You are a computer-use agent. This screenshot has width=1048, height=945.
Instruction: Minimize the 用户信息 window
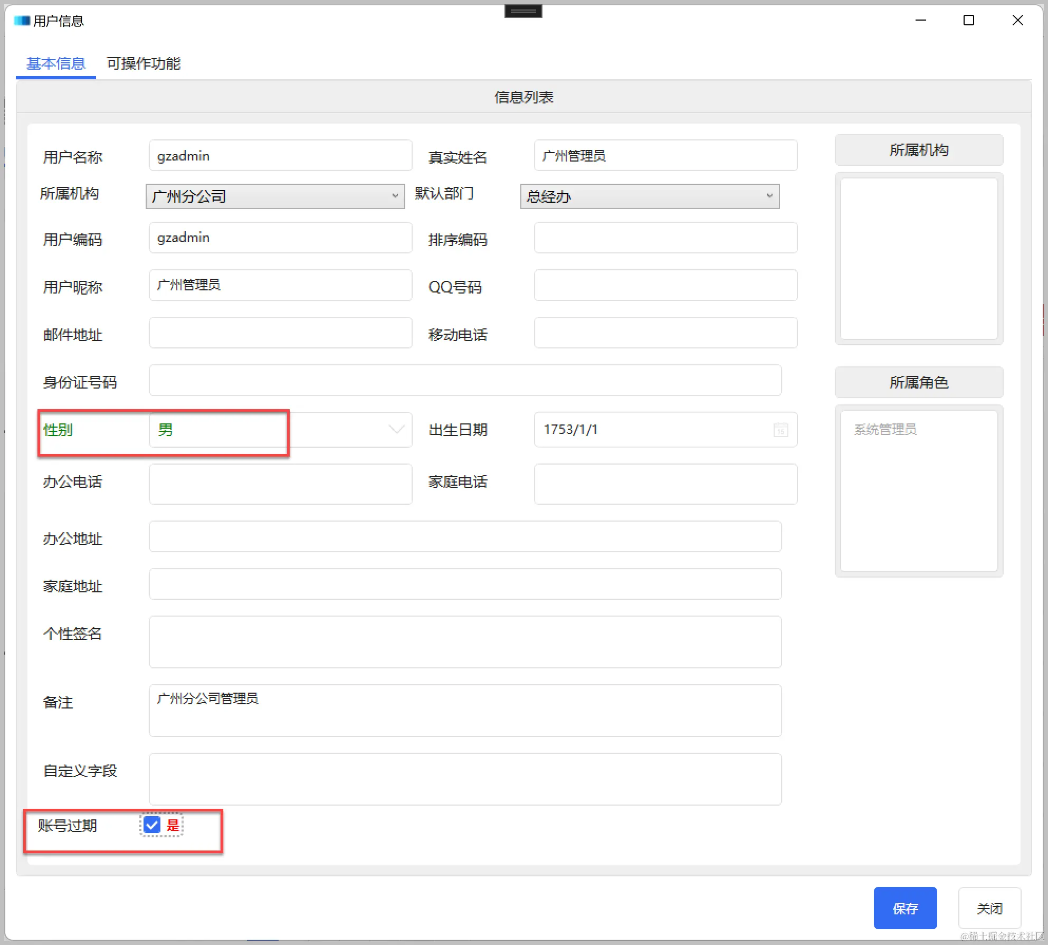point(921,21)
